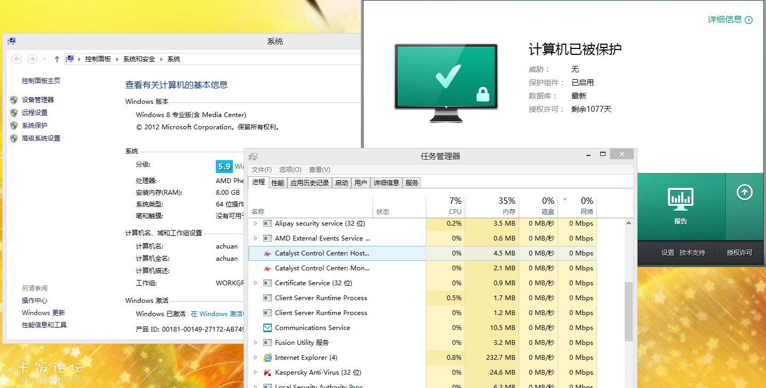Sort processes by Network column
This screenshot has width=766, height=388.
click(x=577, y=207)
